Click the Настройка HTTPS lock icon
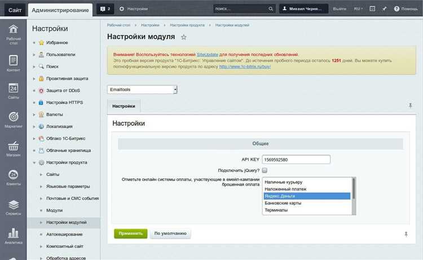 coord(41,103)
